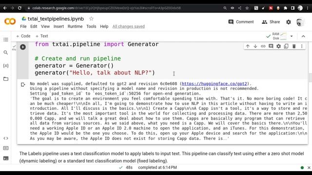Share this page from the address bar
This screenshot has height=175, width=312.
click(x=240, y=8)
